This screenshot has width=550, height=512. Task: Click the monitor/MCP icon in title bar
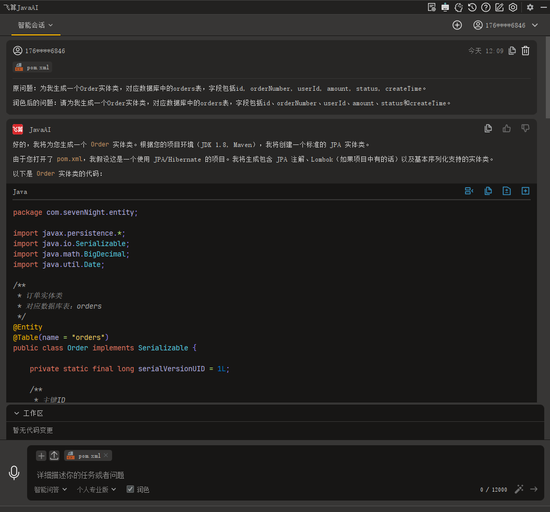tap(445, 7)
